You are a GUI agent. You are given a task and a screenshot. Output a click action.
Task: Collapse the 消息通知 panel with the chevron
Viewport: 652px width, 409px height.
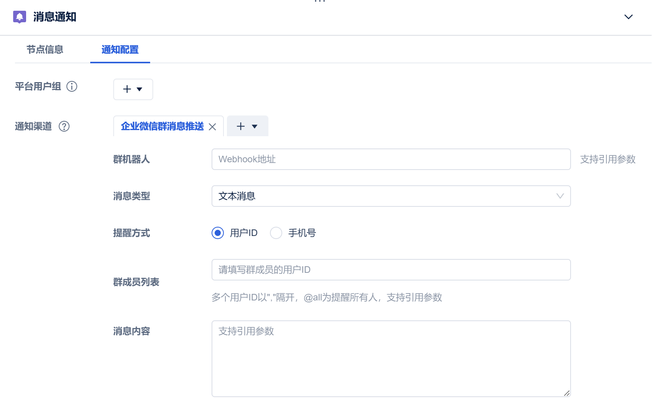click(628, 17)
